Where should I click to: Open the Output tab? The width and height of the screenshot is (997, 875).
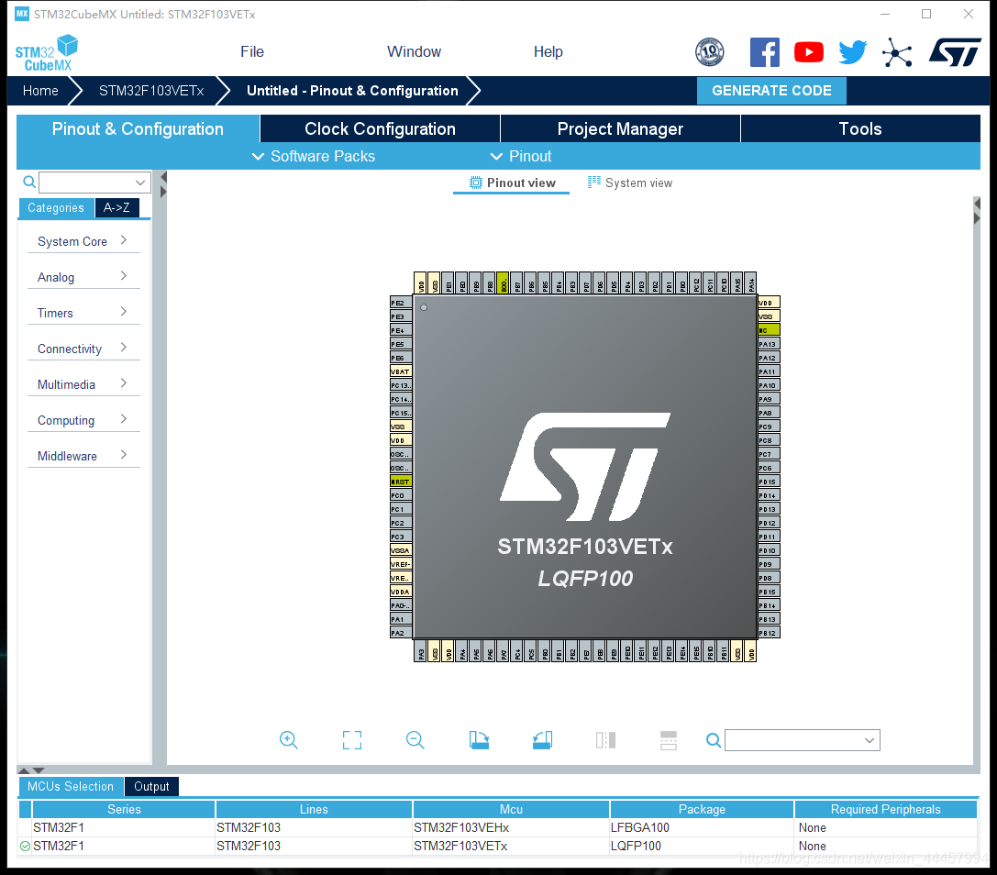pyautogui.click(x=151, y=786)
